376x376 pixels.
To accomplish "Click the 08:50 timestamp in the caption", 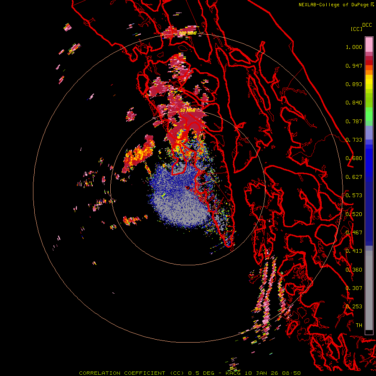I will (x=292, y=373).
